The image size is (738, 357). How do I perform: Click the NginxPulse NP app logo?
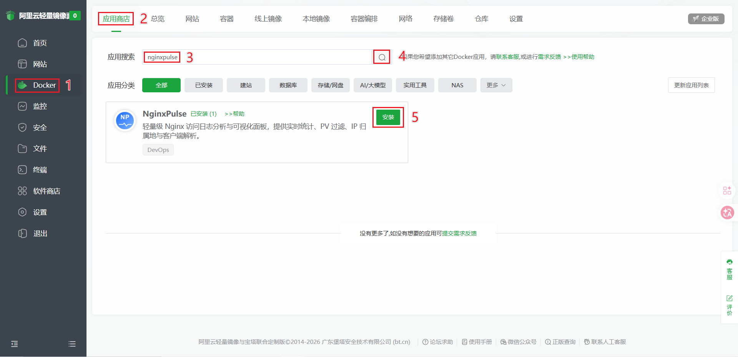tap(125, 120)
